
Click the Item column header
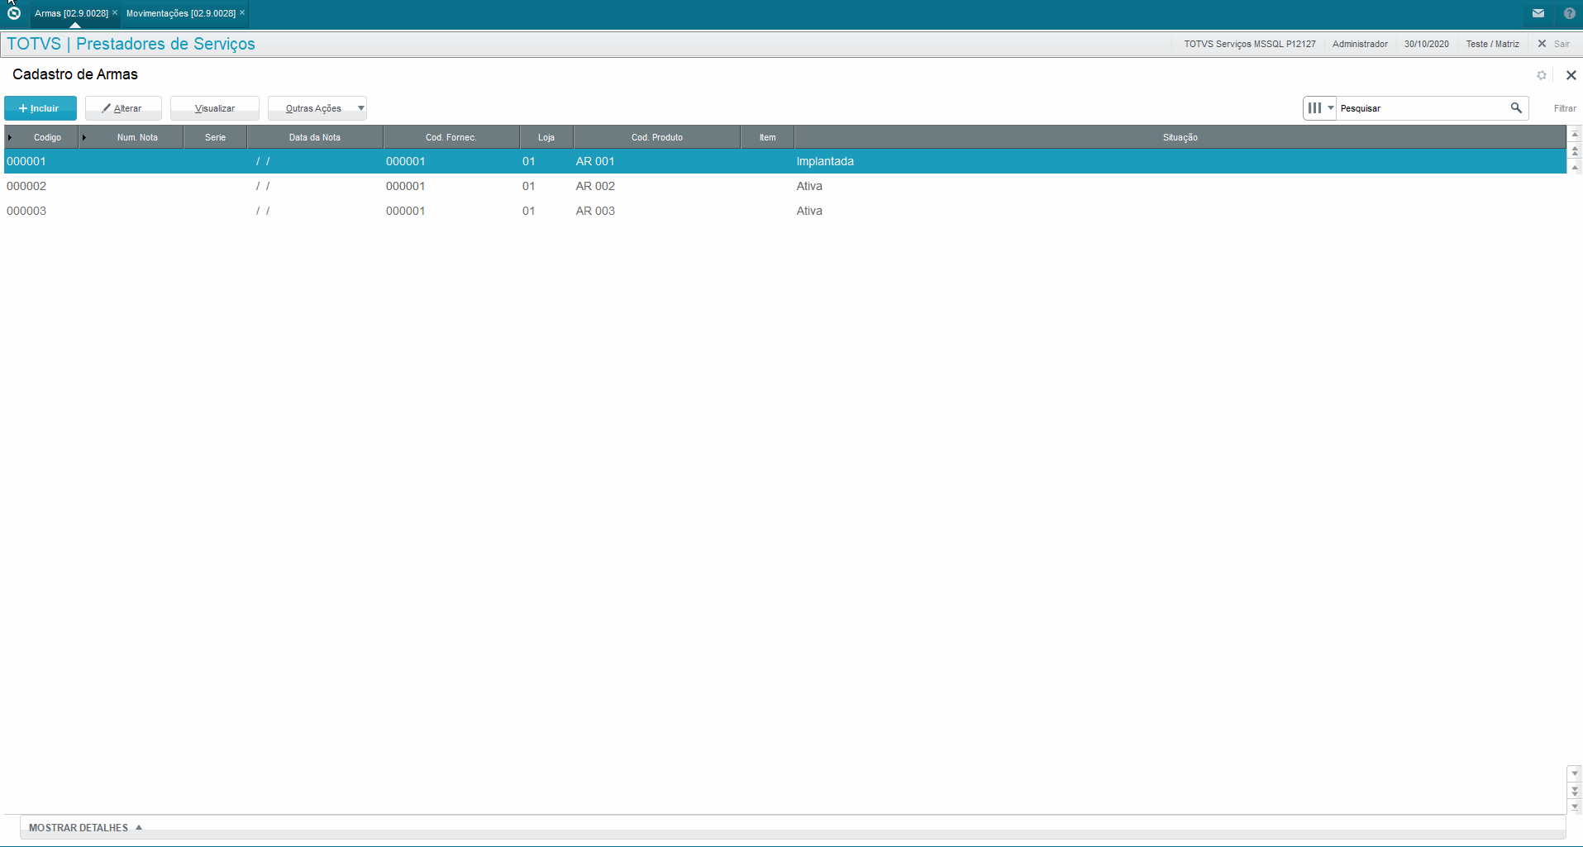tap(768, 137)
